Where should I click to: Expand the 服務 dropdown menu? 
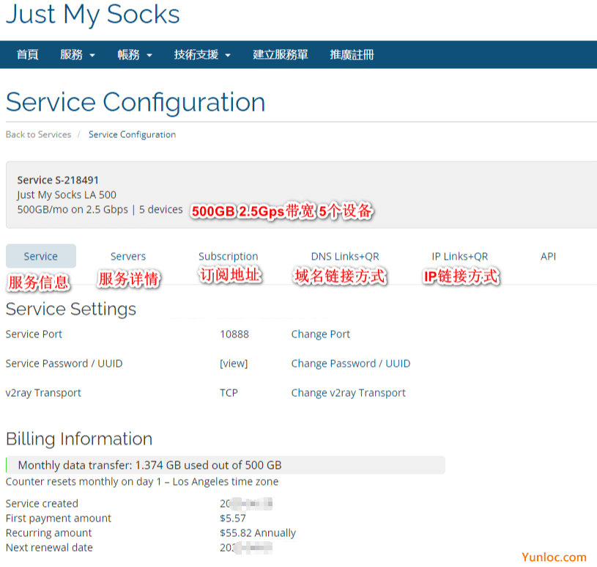click(78, 54)
